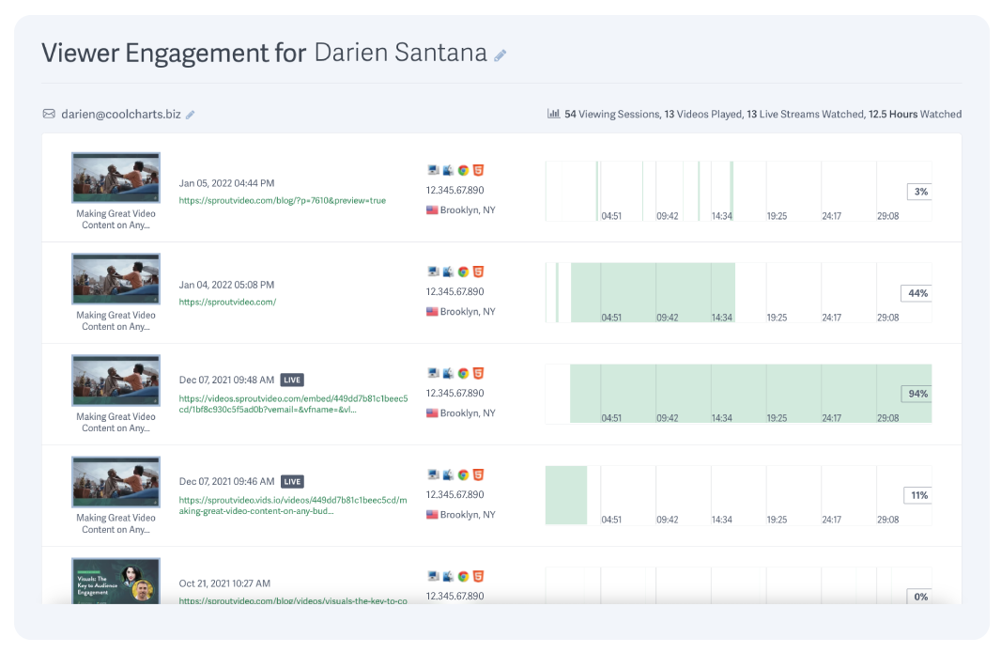The image size is (1001, 653).
Task: Click the 44% engagement percentage badge
Action: click(916, 293)
